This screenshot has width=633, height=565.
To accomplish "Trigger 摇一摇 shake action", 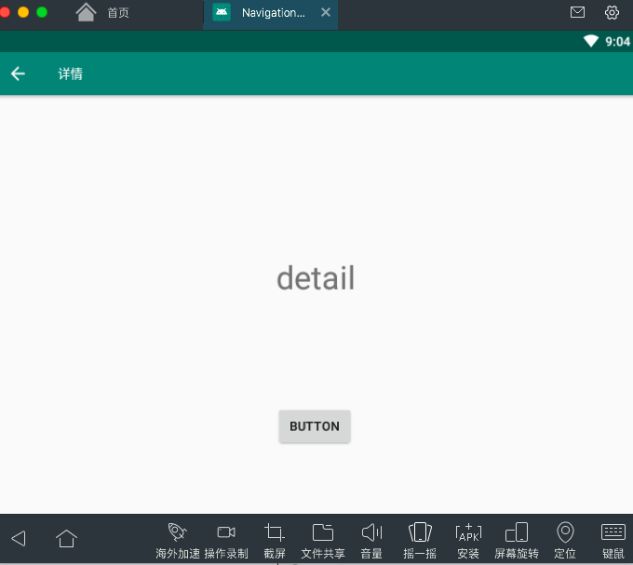I will point(420,541).
